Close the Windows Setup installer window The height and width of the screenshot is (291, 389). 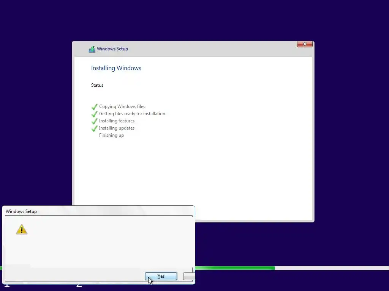click(305, 44)
